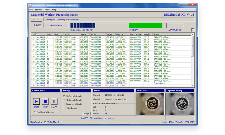Click the Tgt ID column header
This screenshot has width=225, height=135.
pyautogui.click(x=97, y=34)
